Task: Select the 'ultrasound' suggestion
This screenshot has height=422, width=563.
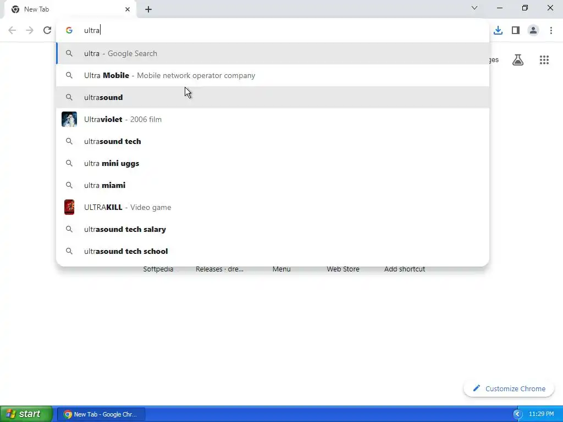Action: coord(273,97)
